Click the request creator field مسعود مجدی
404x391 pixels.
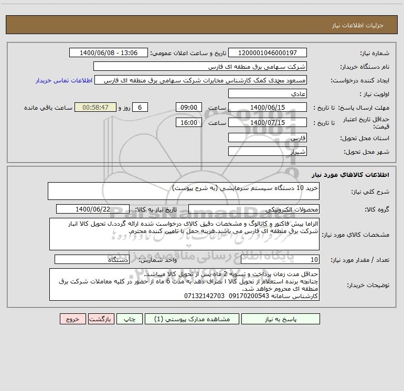201,80
